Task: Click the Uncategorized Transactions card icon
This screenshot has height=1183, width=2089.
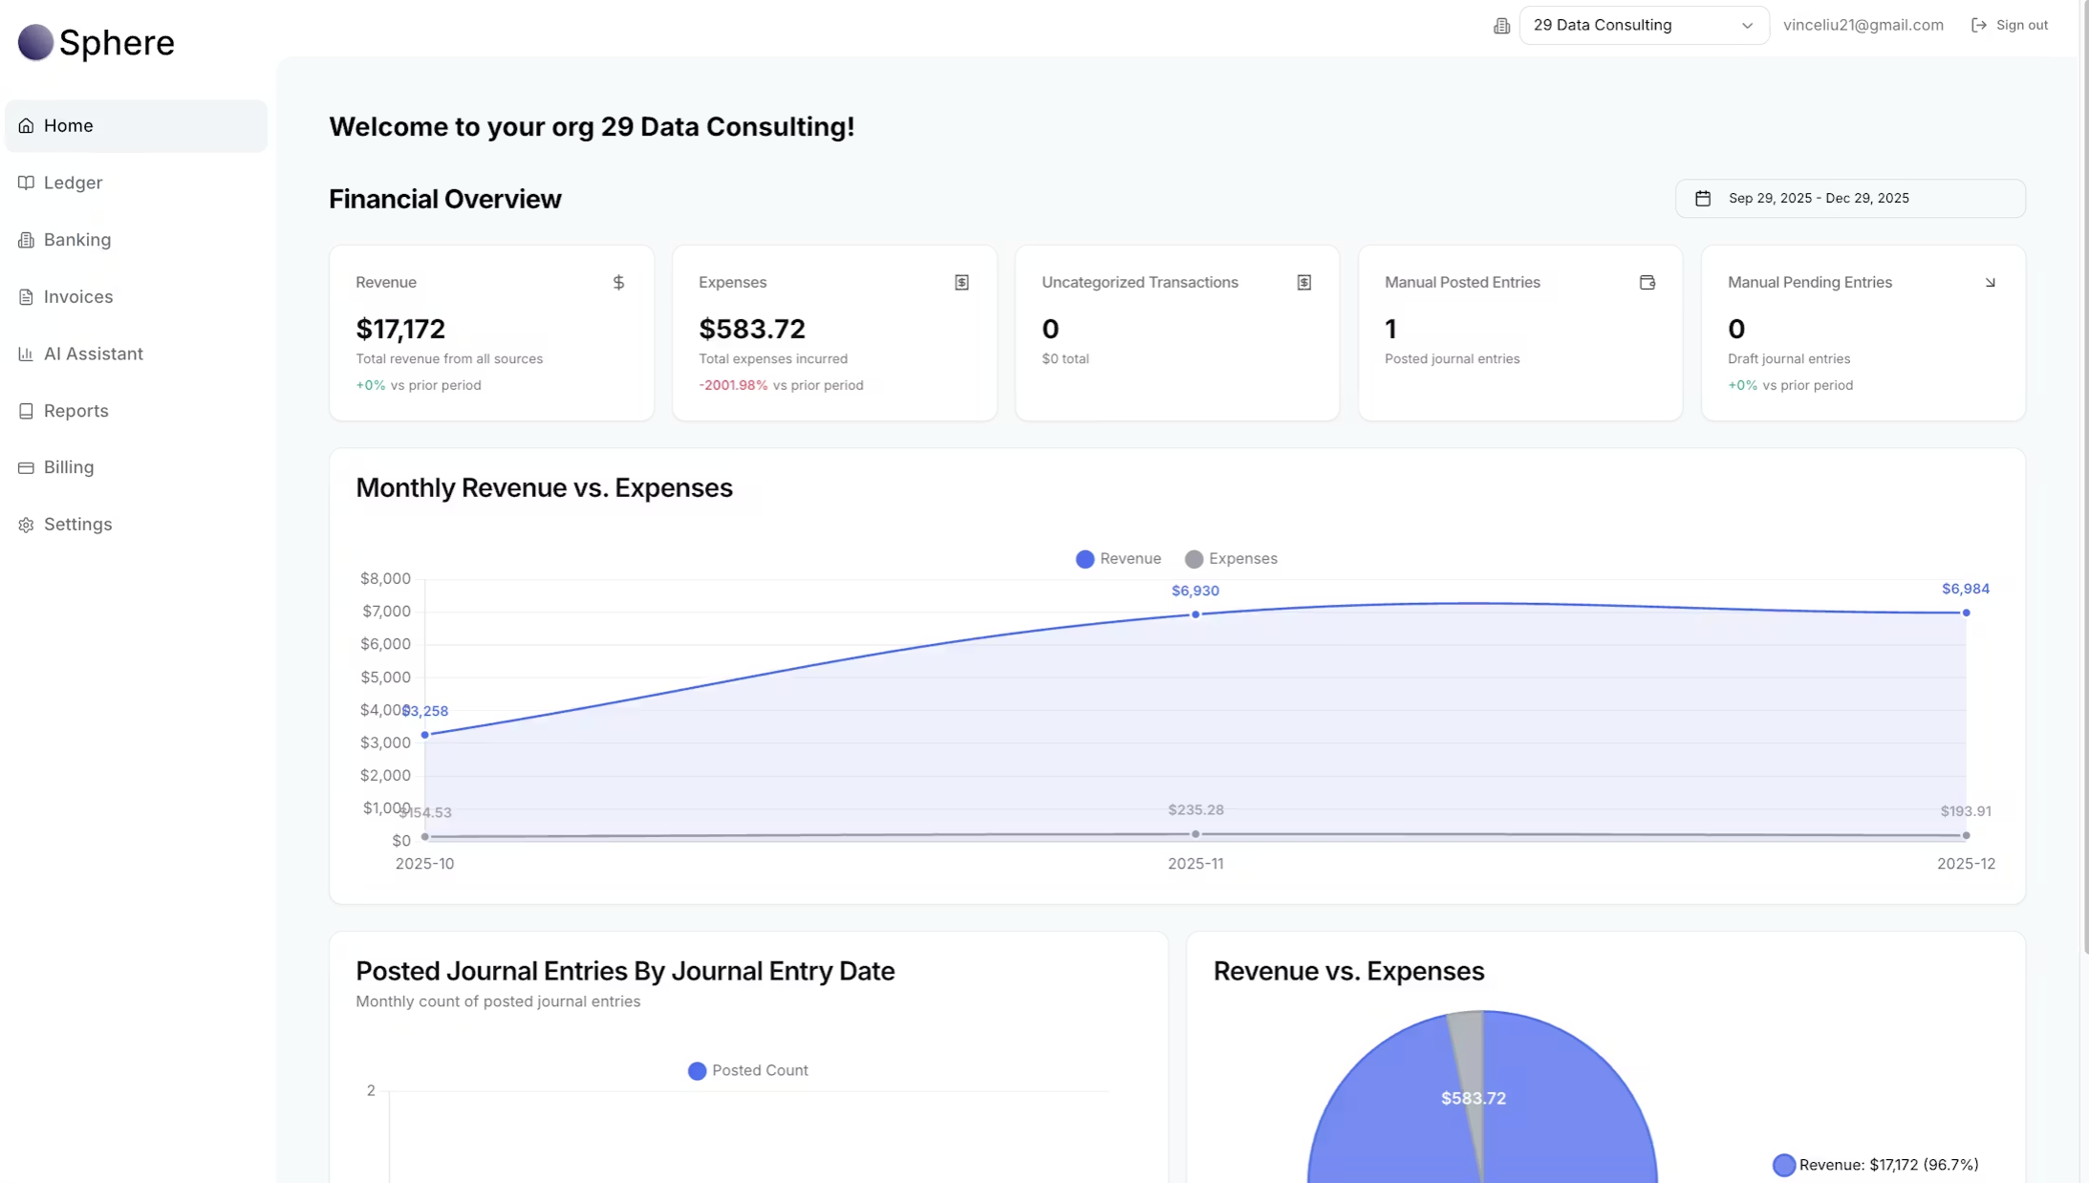Action: 1303,282
